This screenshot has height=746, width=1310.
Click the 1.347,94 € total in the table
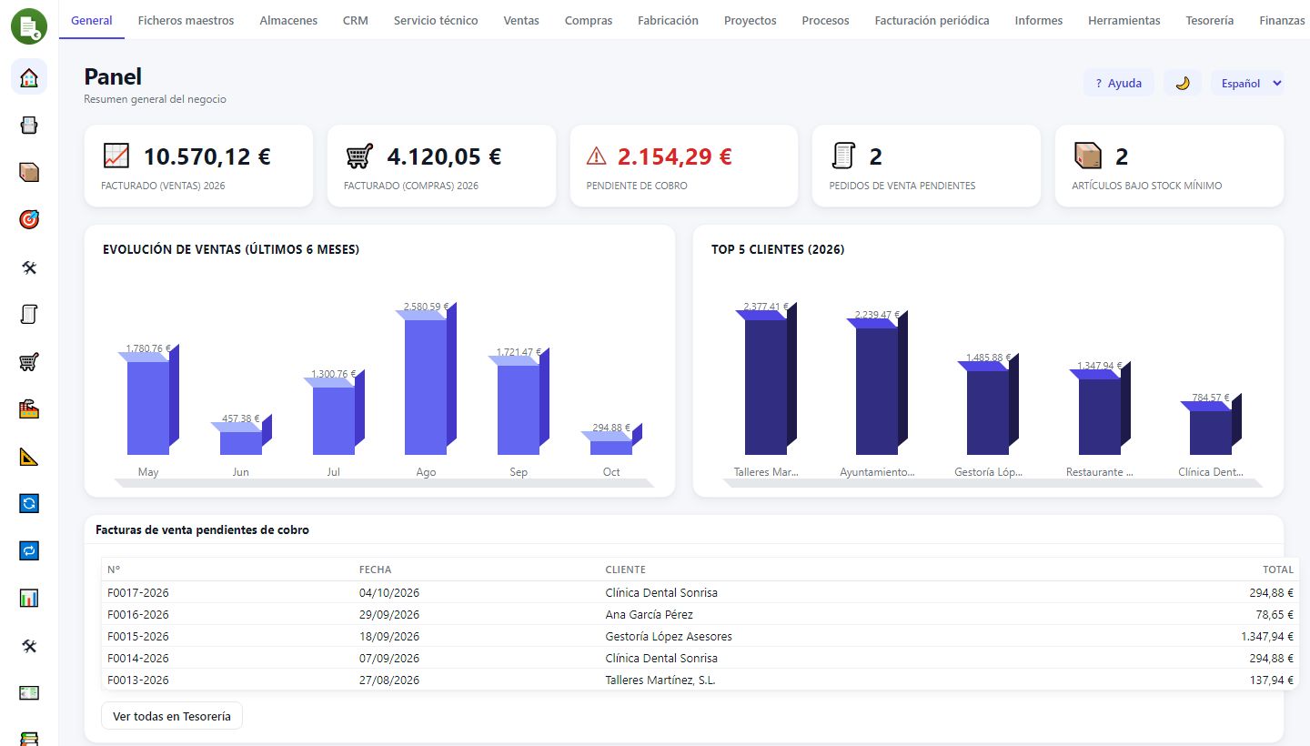point(1267,636)
